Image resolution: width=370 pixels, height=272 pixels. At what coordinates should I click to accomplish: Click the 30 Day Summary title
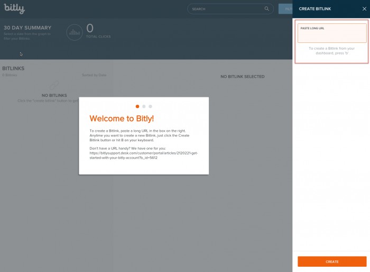pyautogui.click(x=27, y=28)
